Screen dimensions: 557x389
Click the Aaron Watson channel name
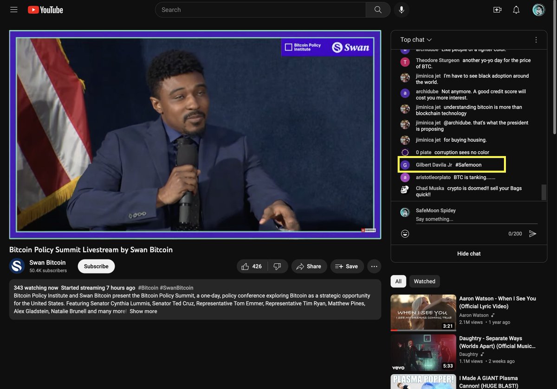[x=474, y=315]
